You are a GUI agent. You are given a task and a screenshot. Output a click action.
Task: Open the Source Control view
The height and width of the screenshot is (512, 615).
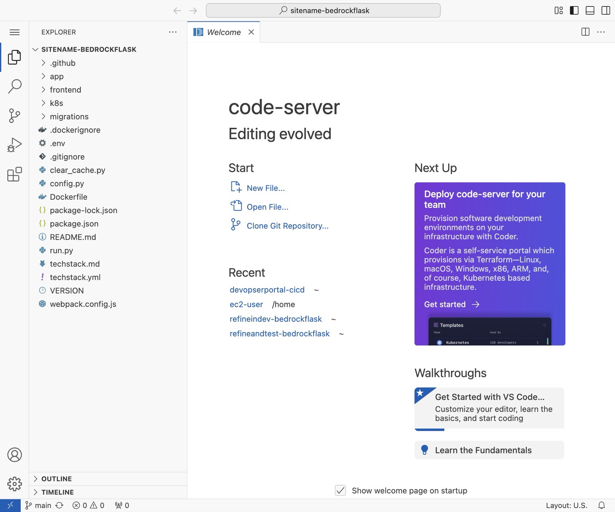tap(15, 115)
